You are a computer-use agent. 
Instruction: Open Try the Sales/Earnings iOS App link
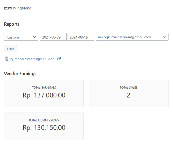pos(32,59)
